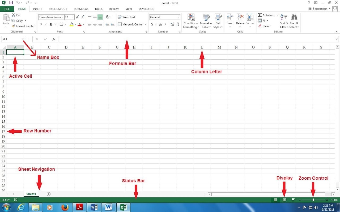Save the workbook from Quick Access Toolbar
The width and height of the screenshot is (340, 212).
(11, 3)
